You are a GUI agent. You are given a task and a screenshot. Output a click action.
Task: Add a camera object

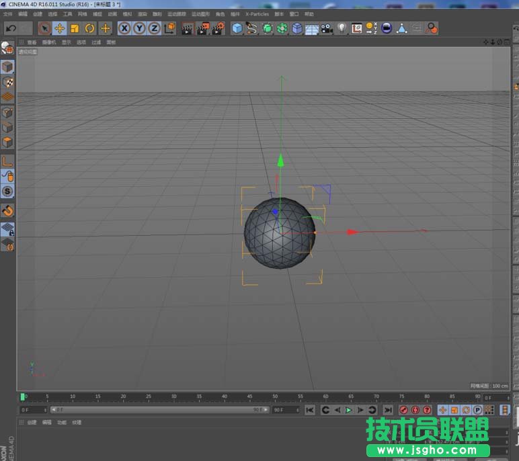[327, 28]
